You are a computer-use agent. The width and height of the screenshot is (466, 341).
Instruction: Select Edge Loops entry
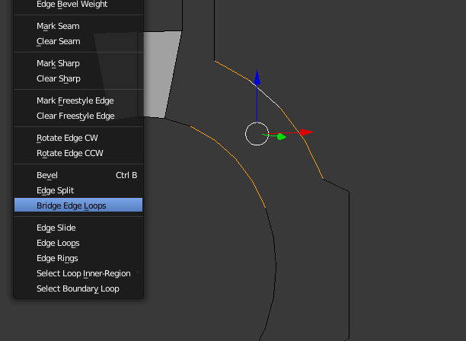[78, 243]
